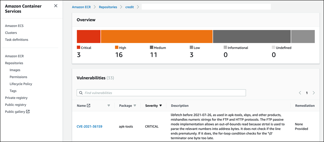Click the Remediation column header
The height and width of the screenshot is (142, 324).
tap(305, 106)
